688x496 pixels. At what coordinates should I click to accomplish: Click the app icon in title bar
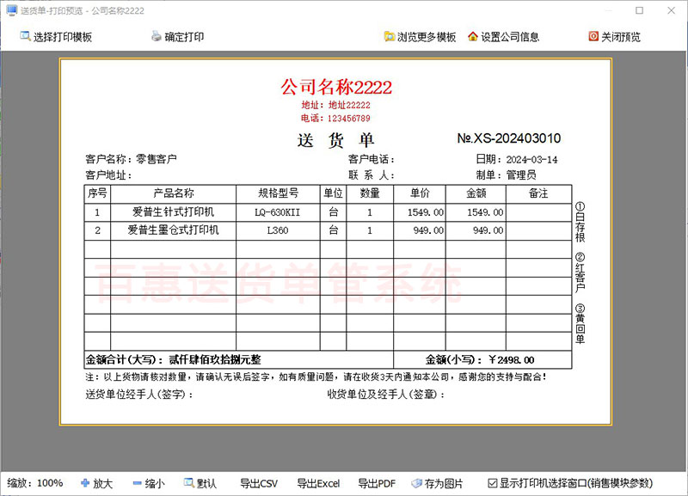point(12,10)
